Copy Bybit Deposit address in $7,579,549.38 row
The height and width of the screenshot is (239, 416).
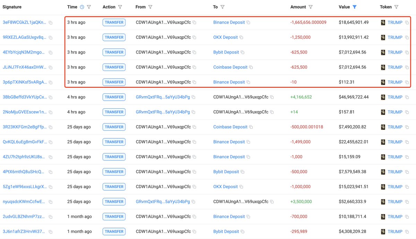[243, 172]
